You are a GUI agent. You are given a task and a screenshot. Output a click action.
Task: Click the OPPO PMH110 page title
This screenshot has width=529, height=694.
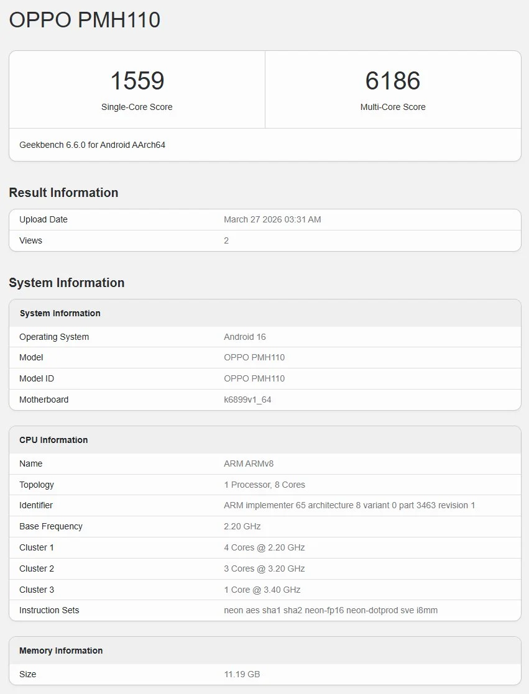tap(84, 20)
